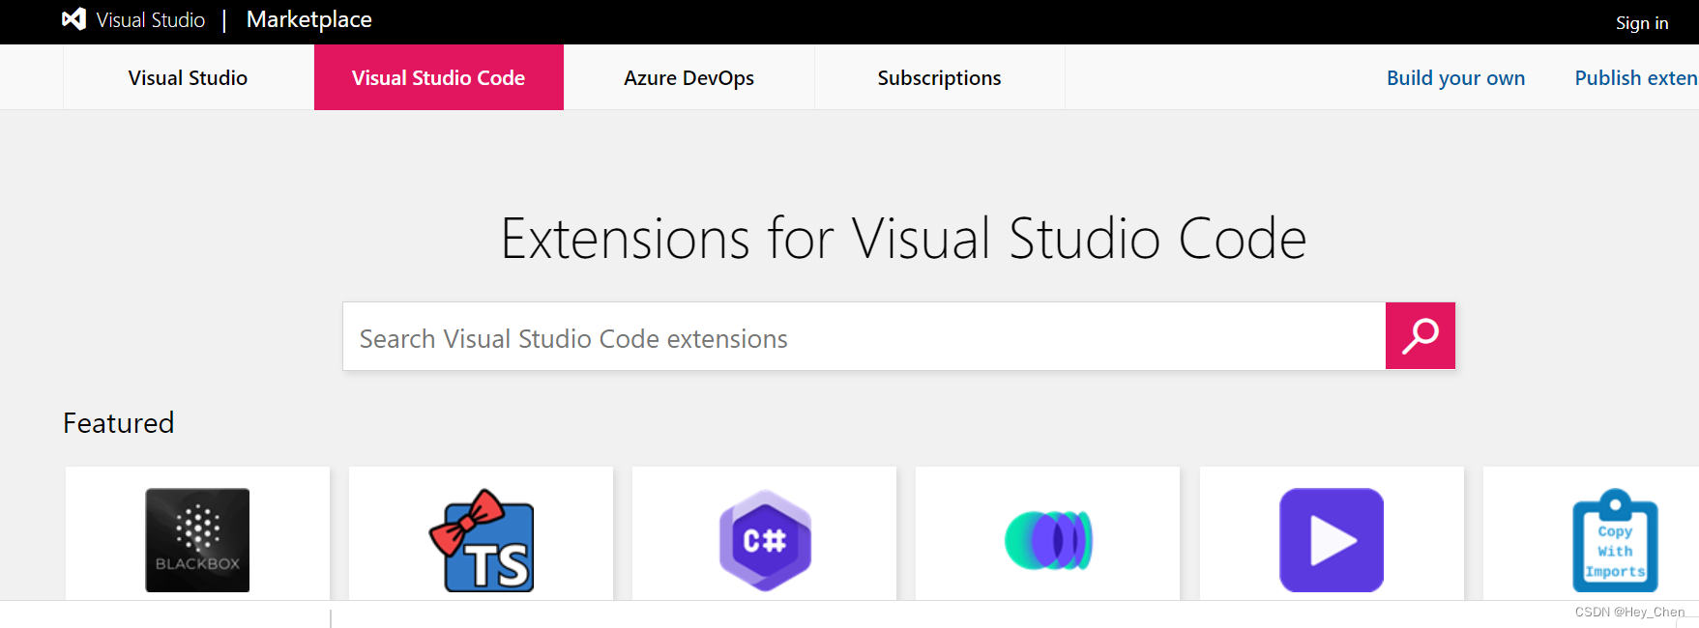Open the Copy With Imports extension icon

(x=1615, y=541)
